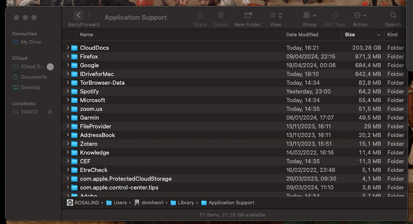Go back using the Back arrow button
Screen dimensions: 413x224
point(78,15)
